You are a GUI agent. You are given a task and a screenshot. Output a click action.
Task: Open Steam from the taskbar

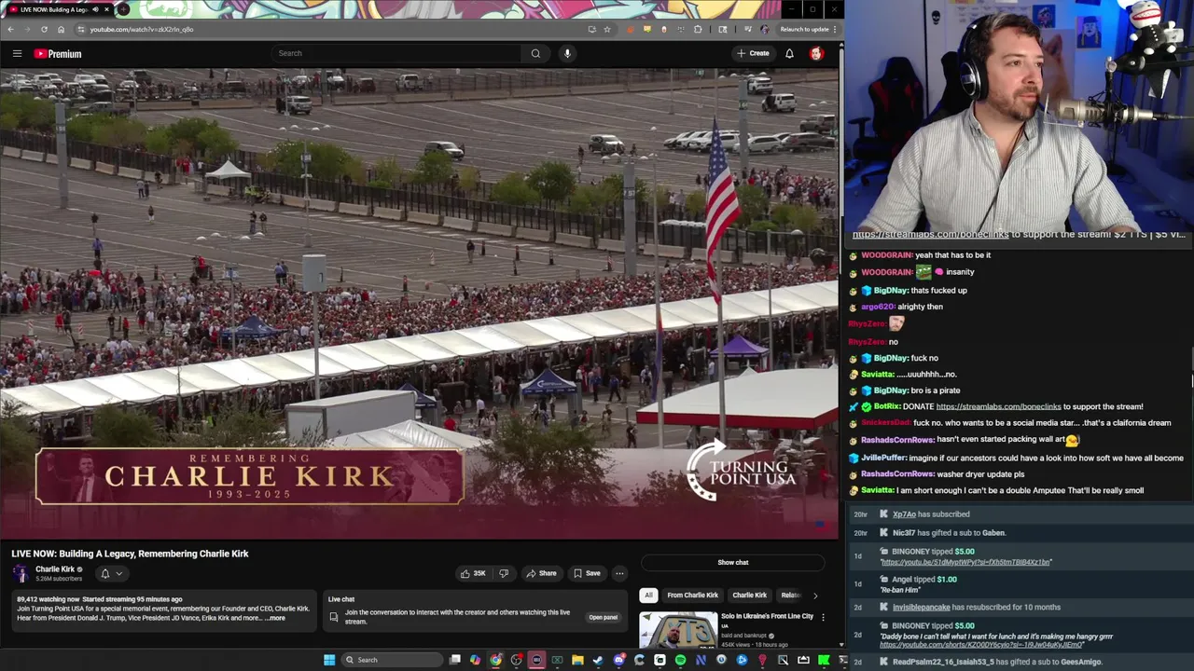[x=598, y=660]
